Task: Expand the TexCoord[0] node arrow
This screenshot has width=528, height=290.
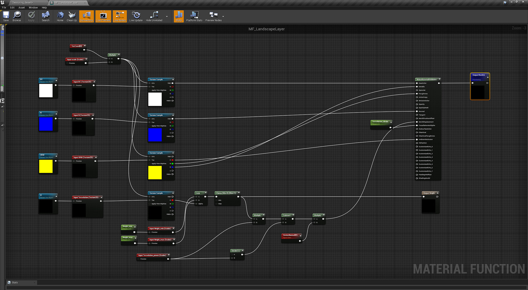Action: [85, 46]
